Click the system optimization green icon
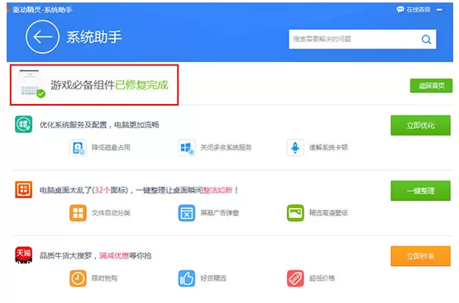Screen dimensions: 459x303 23,124
